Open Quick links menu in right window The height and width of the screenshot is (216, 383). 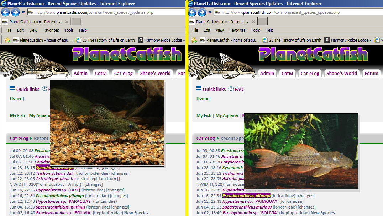[x=211, y=89]
